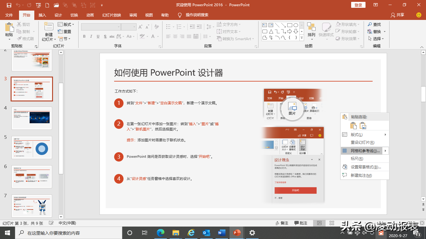Open Ribbon Display Options icon in title bar
Image resolution: width=426 pixels, height=239 pixels.
(x=376, y=5)
